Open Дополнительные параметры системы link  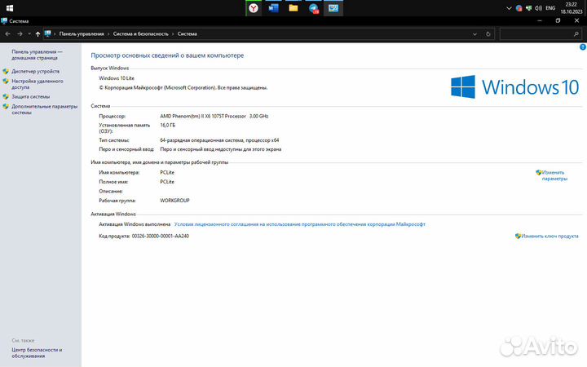[x=45, y=109]
